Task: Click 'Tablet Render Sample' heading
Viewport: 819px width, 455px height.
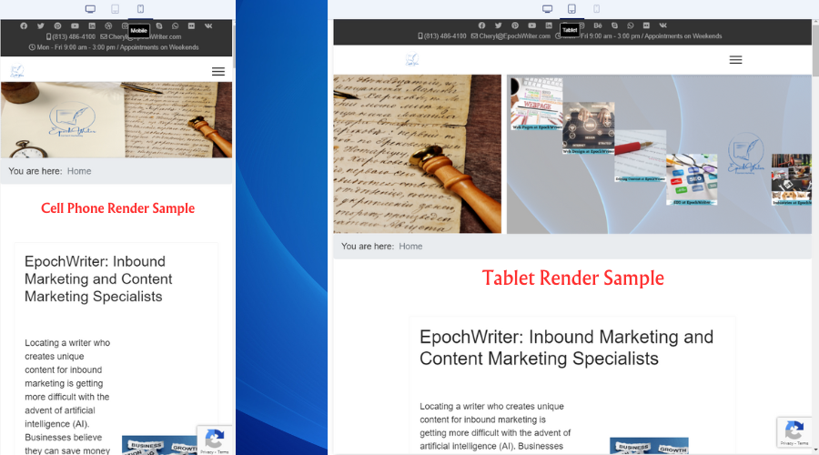Action: [573, 278]
